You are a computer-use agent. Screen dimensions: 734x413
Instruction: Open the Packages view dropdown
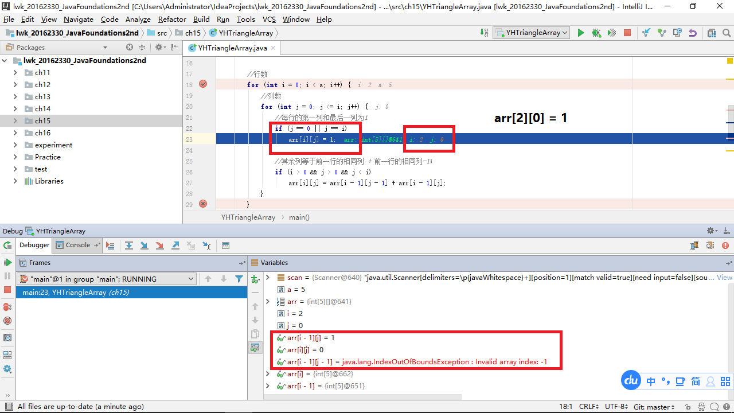coord(105,47)
